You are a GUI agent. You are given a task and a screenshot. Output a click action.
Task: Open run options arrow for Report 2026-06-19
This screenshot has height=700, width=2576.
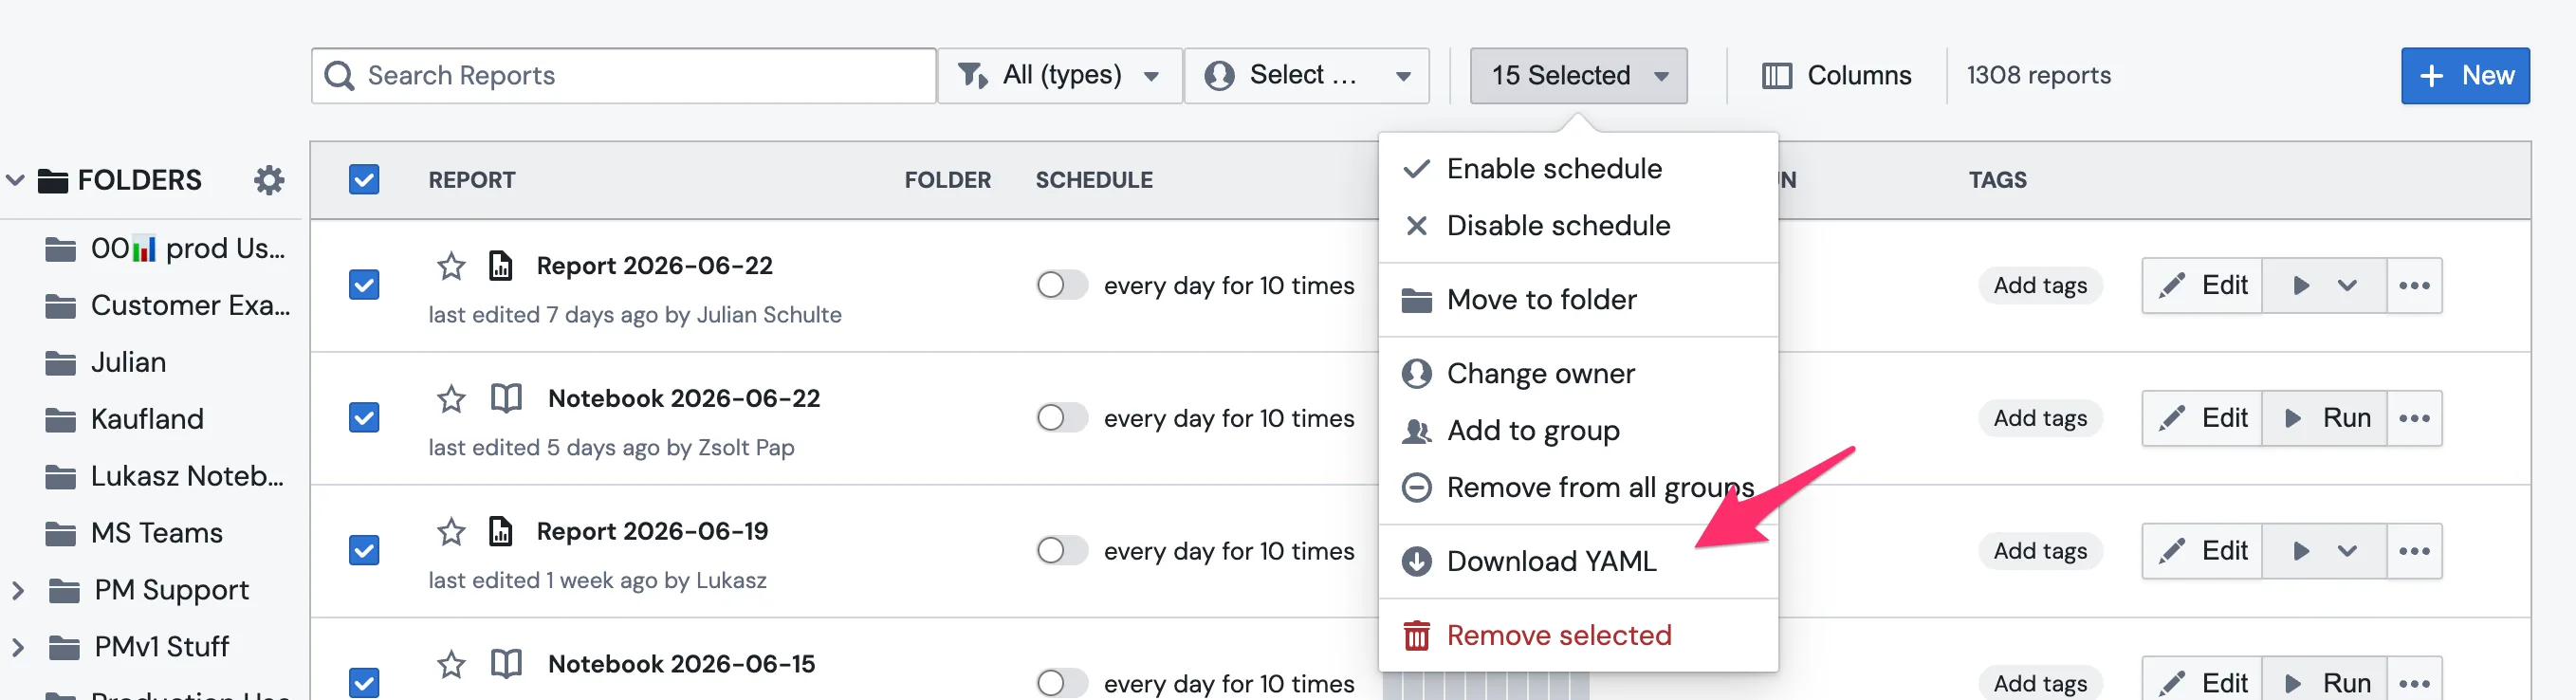pyautogui.click(x=2347, y=552)
